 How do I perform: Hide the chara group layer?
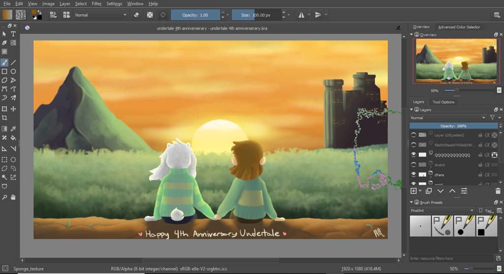coord(413,174)
